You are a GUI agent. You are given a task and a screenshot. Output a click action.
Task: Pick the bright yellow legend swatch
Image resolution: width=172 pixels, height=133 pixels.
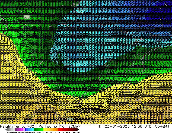pos(44,129)
